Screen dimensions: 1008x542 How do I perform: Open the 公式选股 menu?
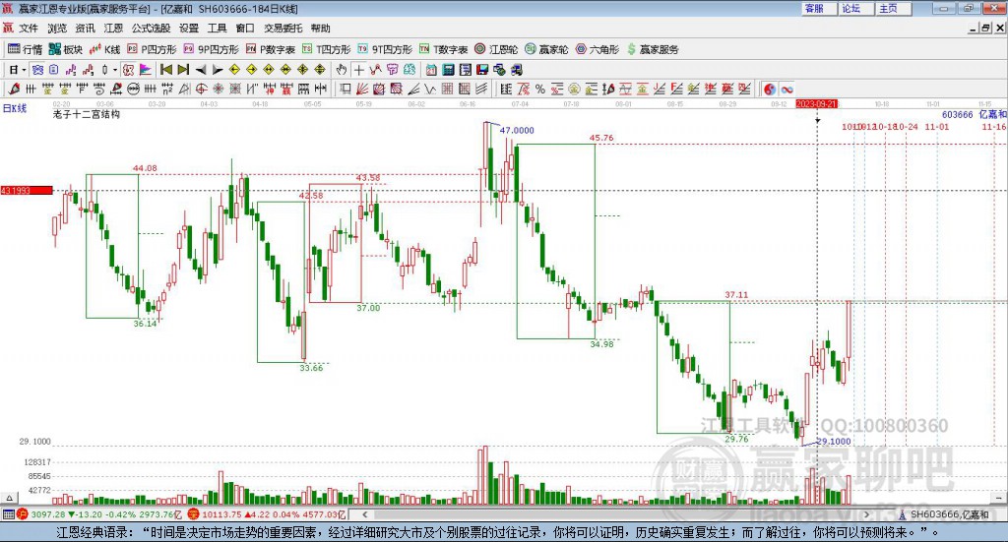click(x=151, y=29)
